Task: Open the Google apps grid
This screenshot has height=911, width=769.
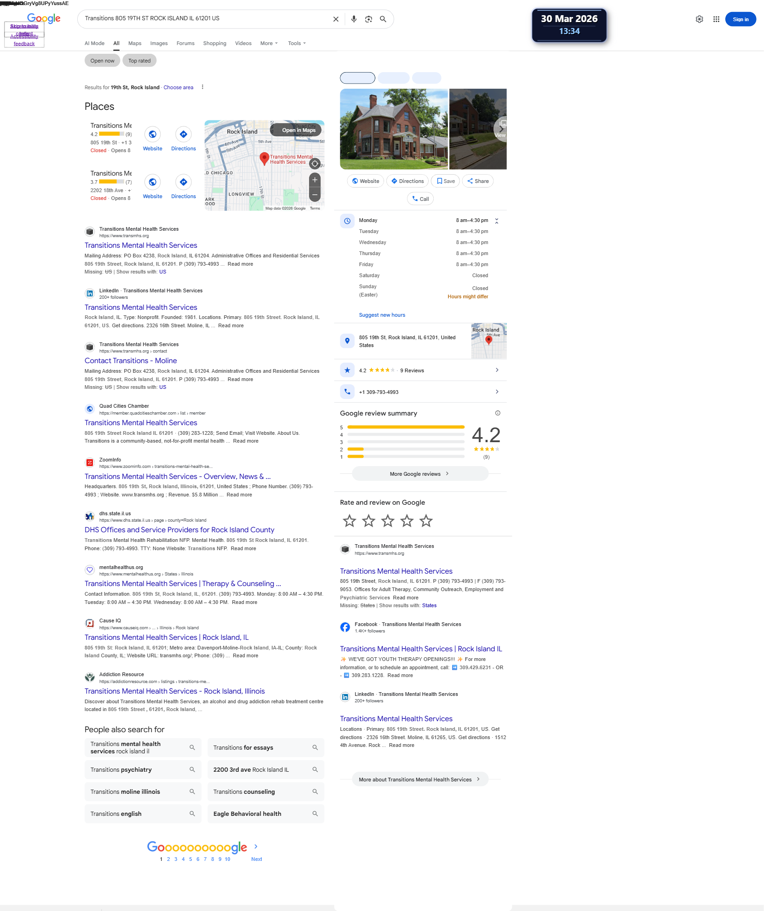Action: pos(716,19)
